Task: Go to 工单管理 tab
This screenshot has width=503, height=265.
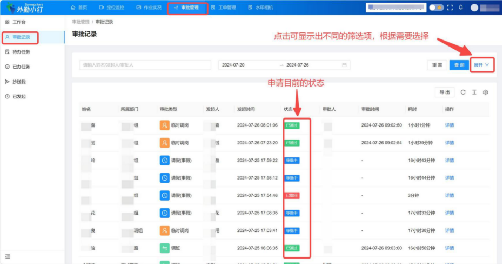Action: (224, 8)
